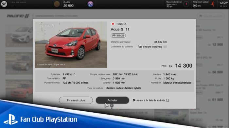Click the #Voiture hybride tag
229x128 pixels.
pos(133,88)
